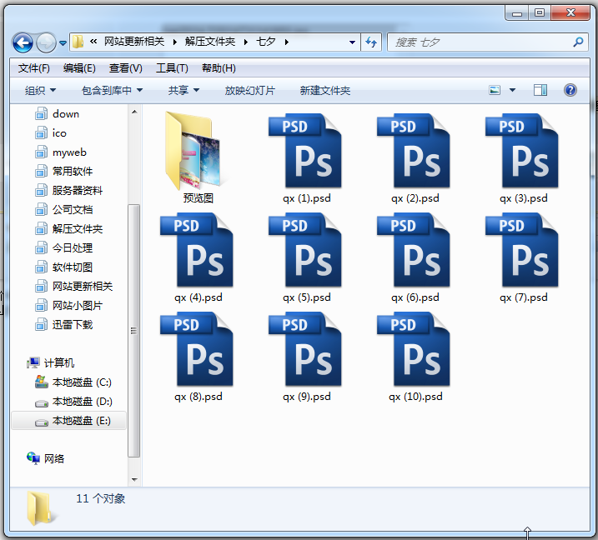
Task: Show the preview pane icon
Action: [540, 90]
